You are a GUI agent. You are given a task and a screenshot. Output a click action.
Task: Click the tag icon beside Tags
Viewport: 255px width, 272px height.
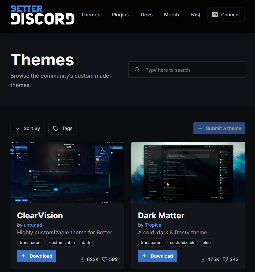[56, 128]
